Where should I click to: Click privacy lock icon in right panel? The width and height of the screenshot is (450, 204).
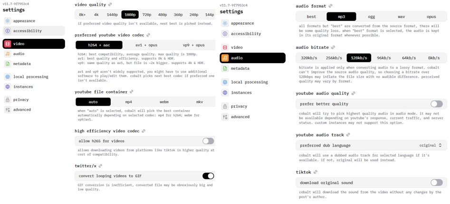[x=225, y=106]
